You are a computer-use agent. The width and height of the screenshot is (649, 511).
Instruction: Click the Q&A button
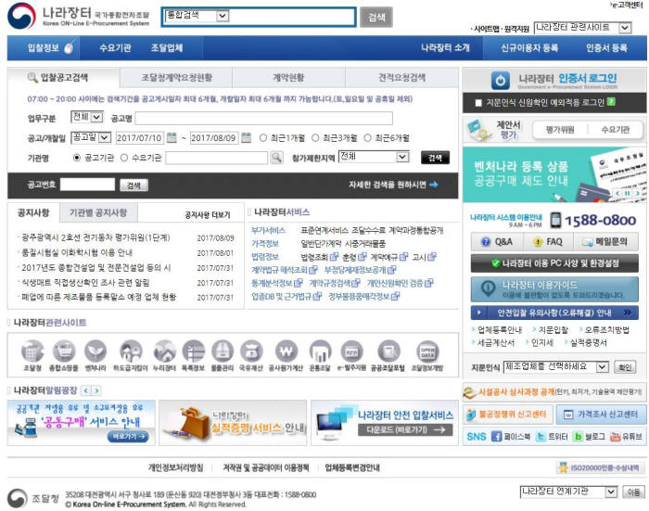498,241
